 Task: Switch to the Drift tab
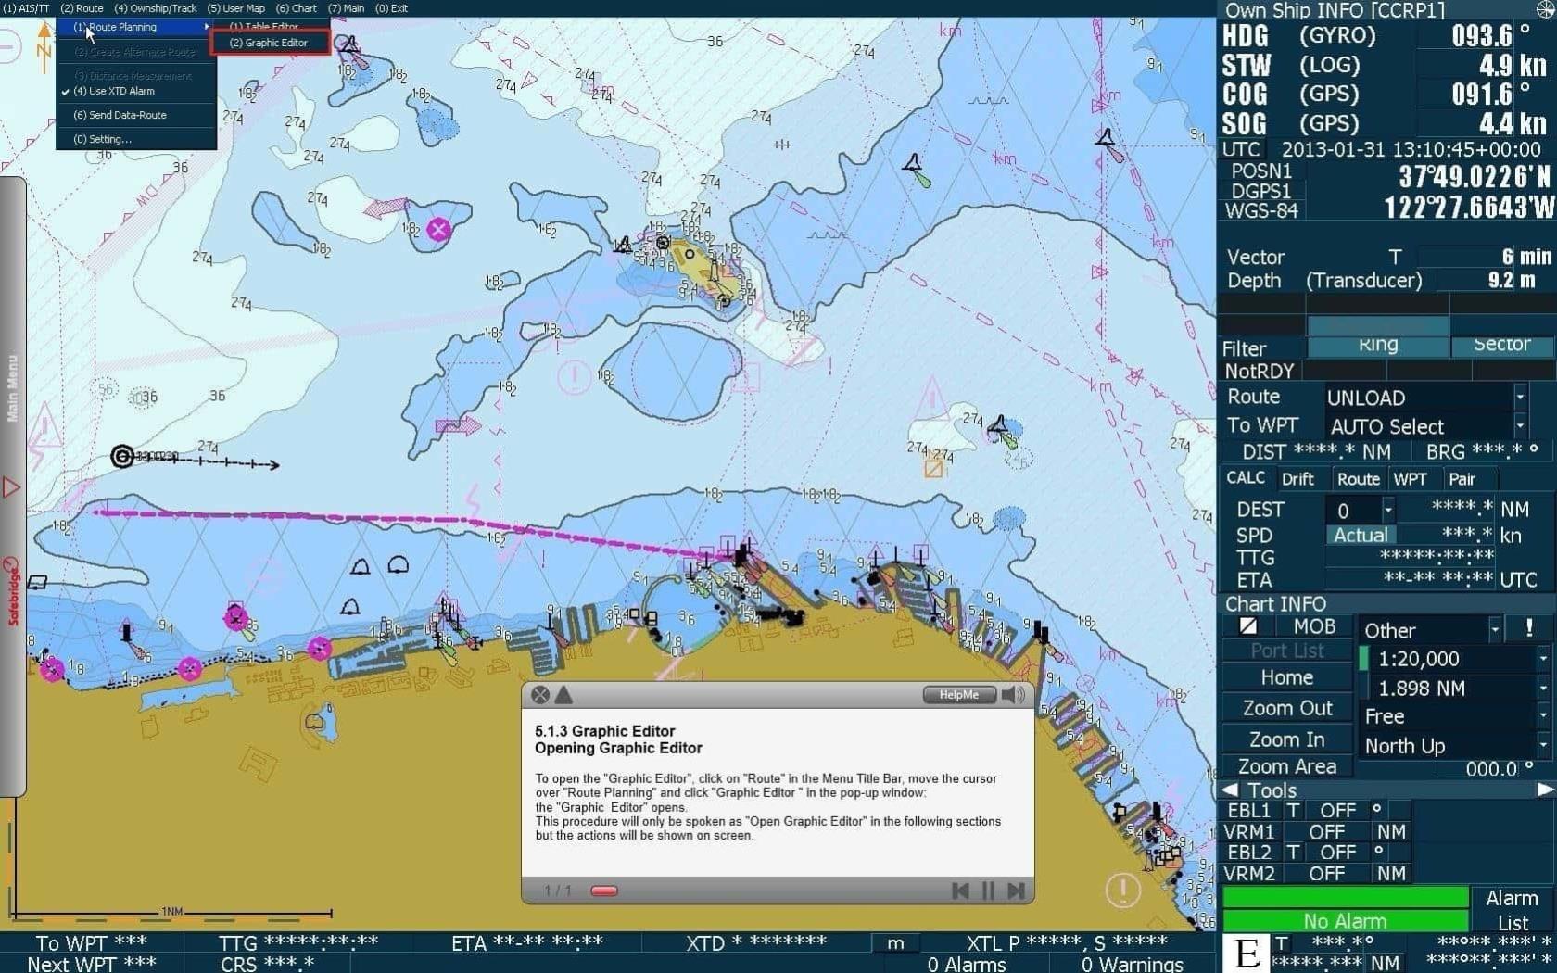[1299, 479]
